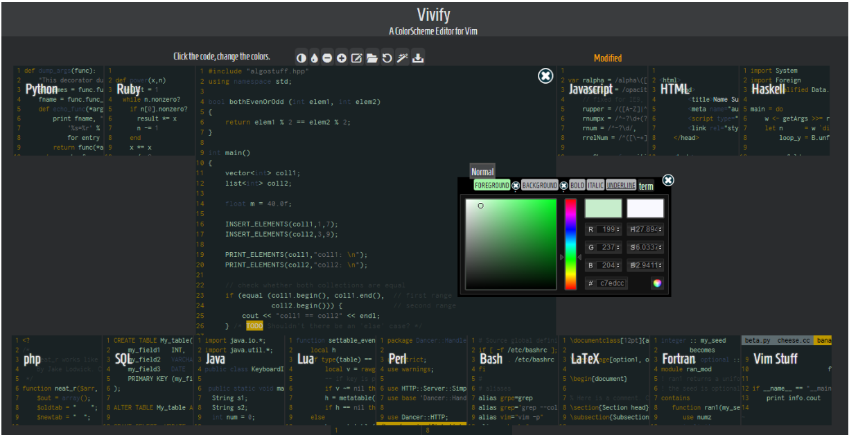Image resolution: width=849 pixels, height=437 pixels.
Task: Select the FOREGROUND option
Action: (x=492, y=186)
